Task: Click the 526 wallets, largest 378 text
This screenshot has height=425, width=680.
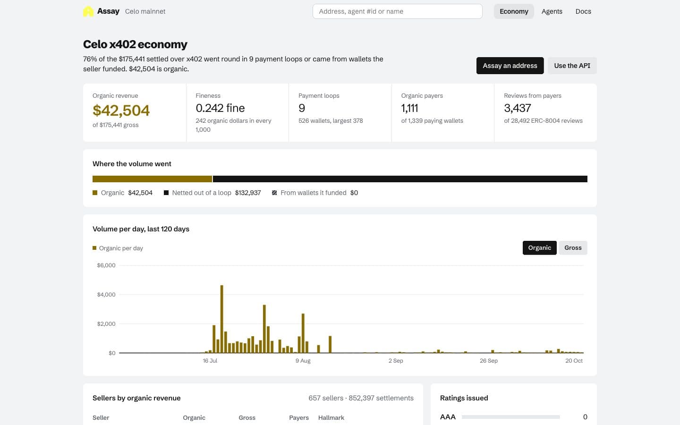Action: [331, 121]
